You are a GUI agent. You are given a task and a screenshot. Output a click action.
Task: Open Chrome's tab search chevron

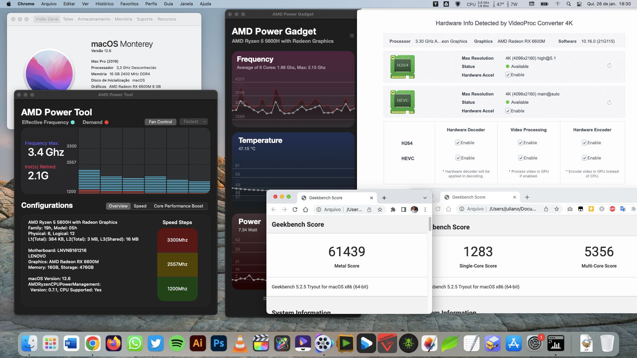pos(425,198)
